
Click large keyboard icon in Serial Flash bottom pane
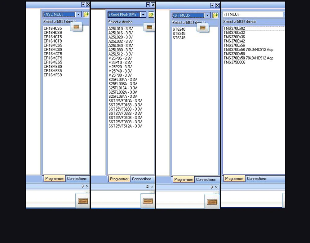click(x=148, y=201)
